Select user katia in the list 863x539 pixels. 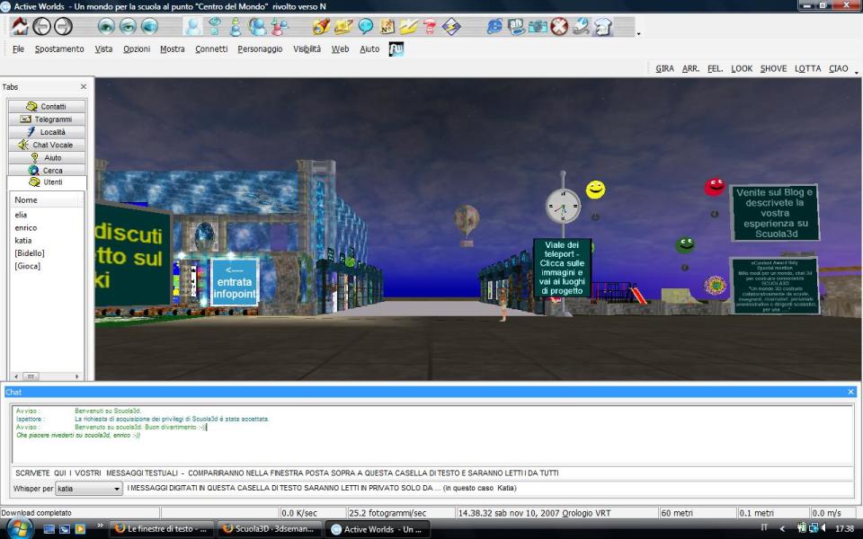(x=23, y=241)
